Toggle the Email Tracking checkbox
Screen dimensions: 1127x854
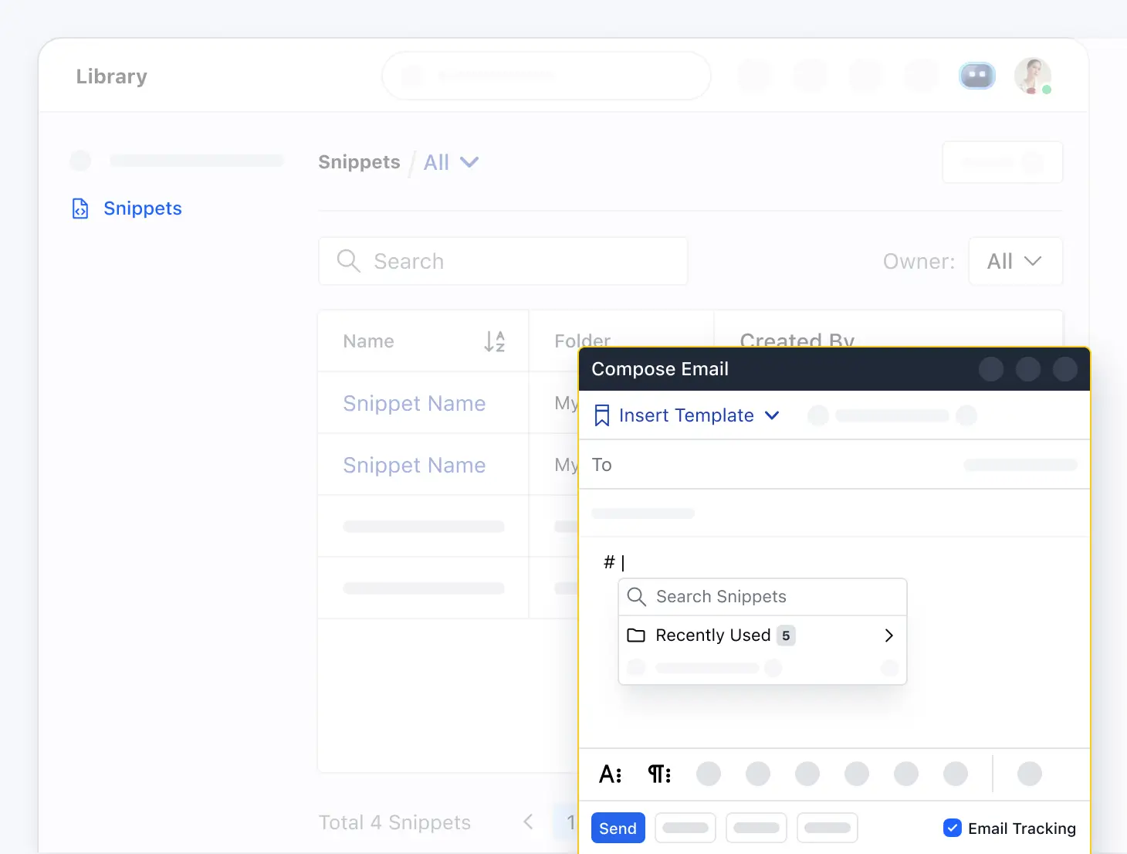tap(953, 829)
